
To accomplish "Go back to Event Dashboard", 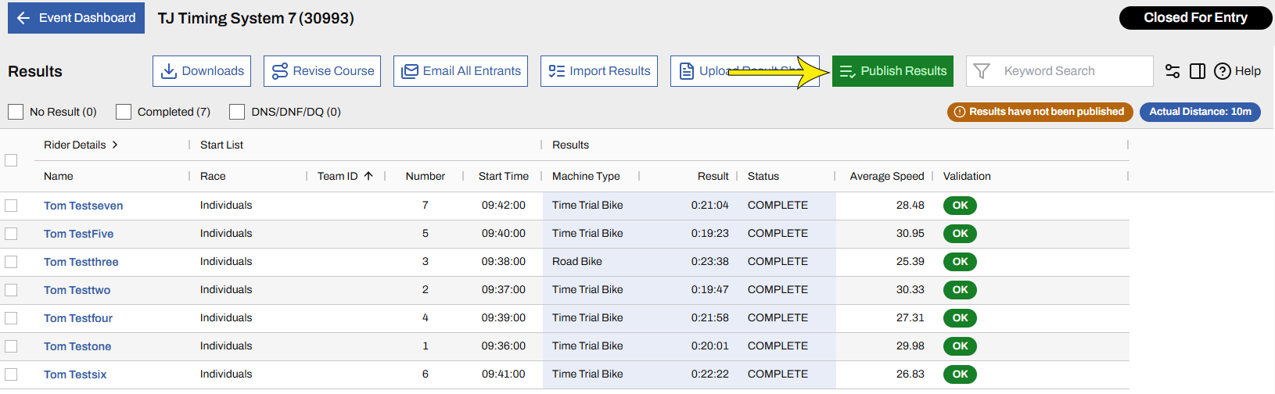I will (76, 17).
